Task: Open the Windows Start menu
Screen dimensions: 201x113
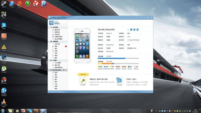Action: (x=3, y=111)
